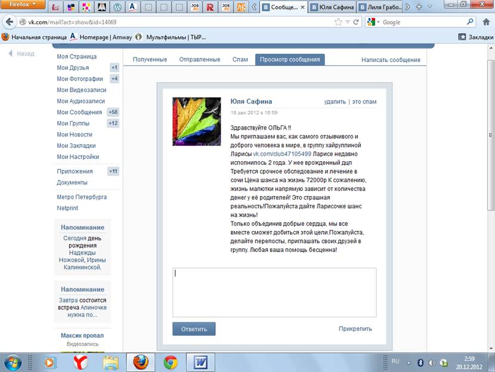
Task: Switch to the Полученные tab
Action: pyautogui.click(x=150, y=60)
